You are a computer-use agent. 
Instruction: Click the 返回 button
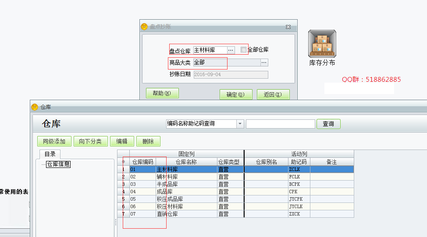(273, 94)
